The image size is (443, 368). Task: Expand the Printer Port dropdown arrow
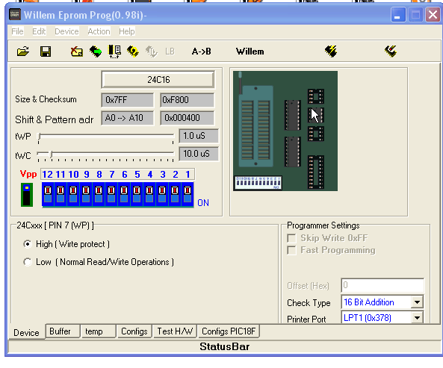point(417,318)
